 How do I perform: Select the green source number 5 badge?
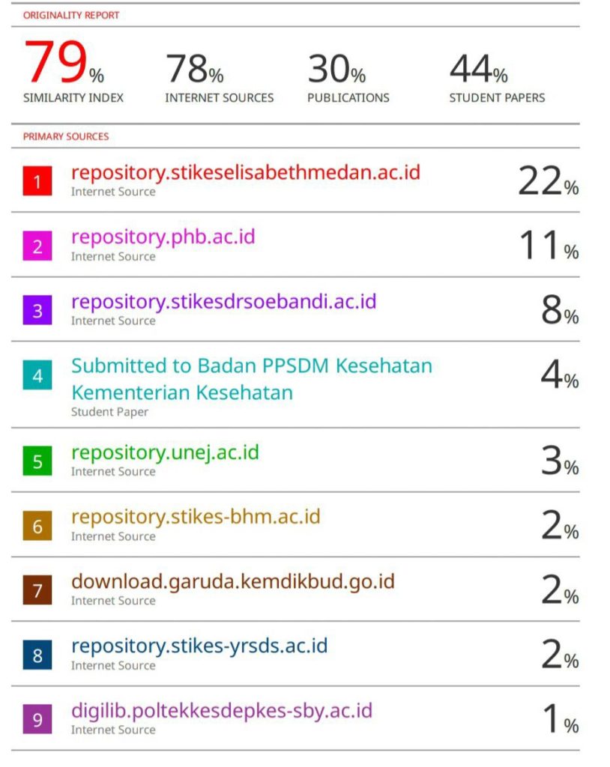(37, 461)
